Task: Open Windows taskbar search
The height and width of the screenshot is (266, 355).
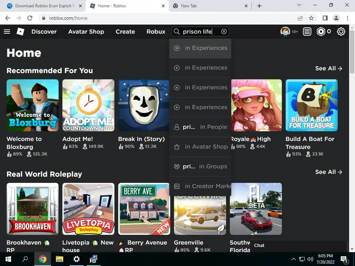Action: [x=25, y=259]
